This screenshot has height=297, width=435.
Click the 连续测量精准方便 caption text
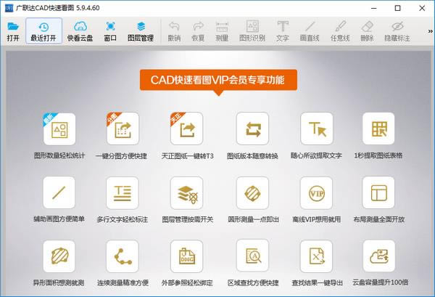pos(123,282)
